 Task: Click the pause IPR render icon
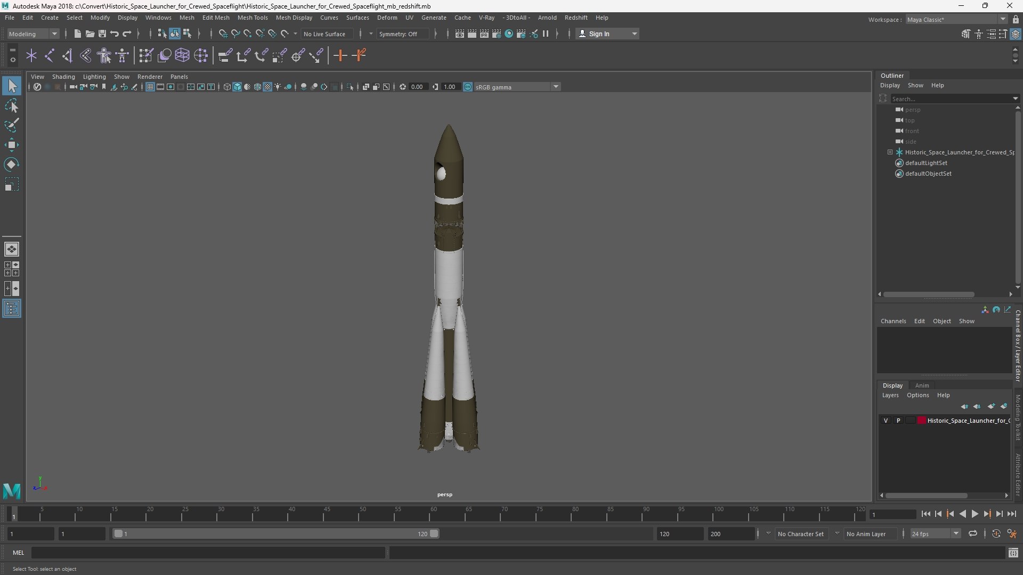(x=546, y=34)
